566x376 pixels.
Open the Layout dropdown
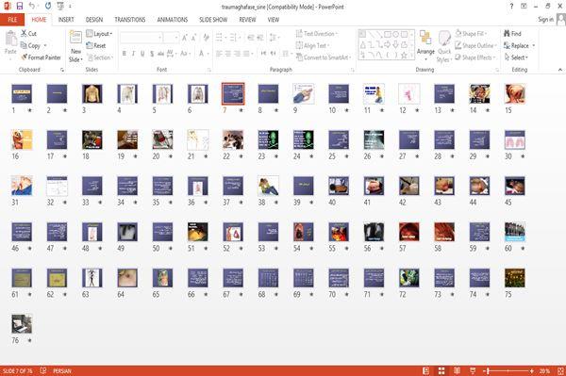(99, 34)
